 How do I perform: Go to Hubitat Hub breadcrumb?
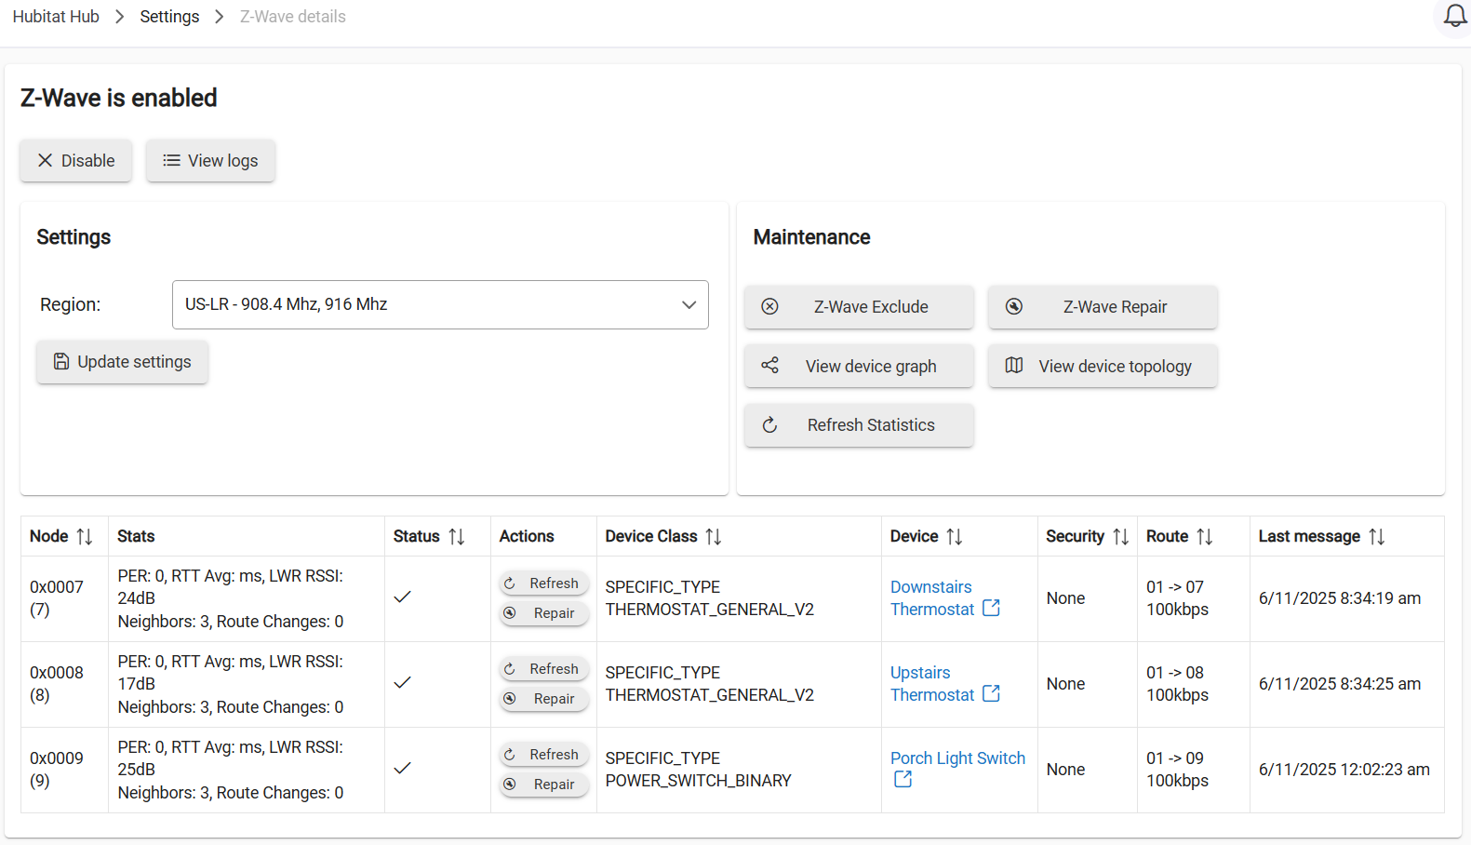tap(56, 17)
